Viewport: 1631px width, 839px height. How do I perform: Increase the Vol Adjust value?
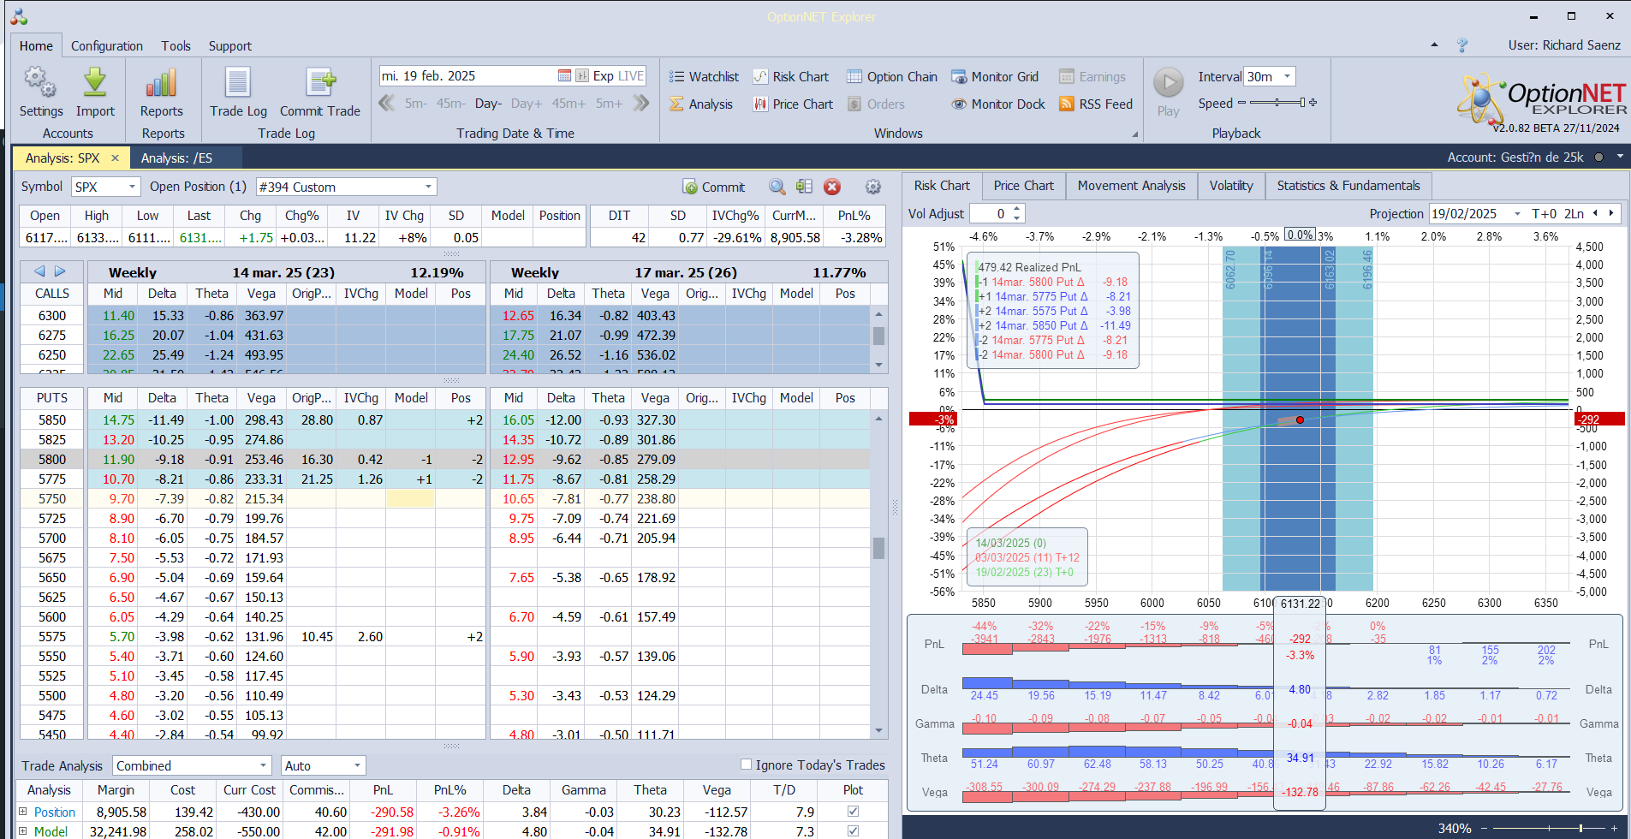tap(1016, 209)
